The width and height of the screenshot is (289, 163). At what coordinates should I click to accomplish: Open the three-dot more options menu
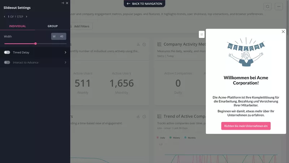click(x=279, y=7)
